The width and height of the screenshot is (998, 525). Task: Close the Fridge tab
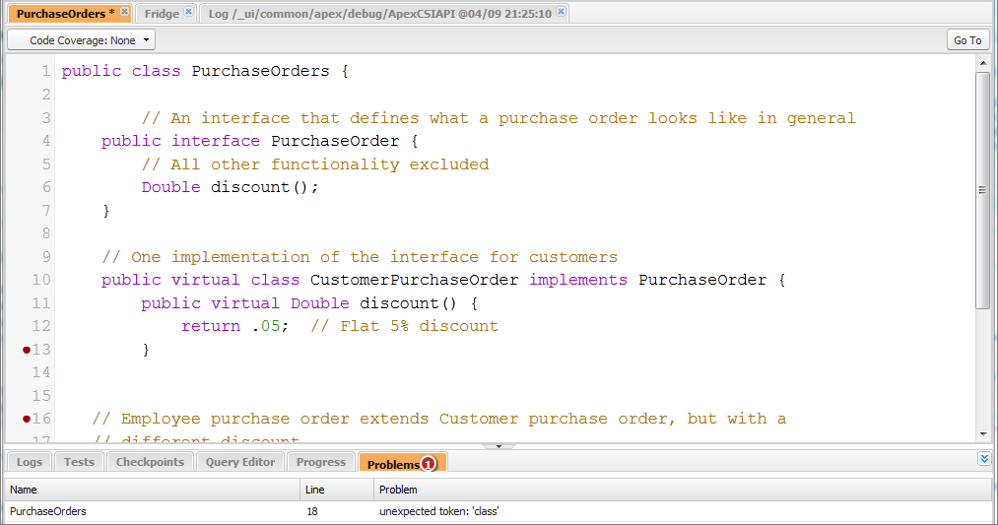coord(189,12)
